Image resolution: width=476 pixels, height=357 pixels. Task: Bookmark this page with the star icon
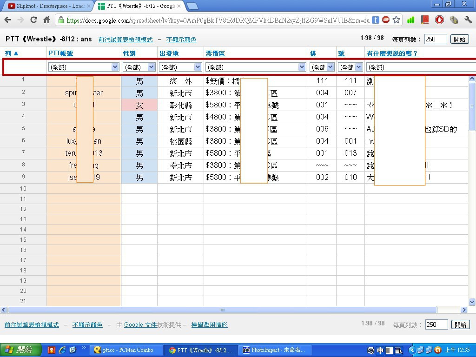coord(396,20)
